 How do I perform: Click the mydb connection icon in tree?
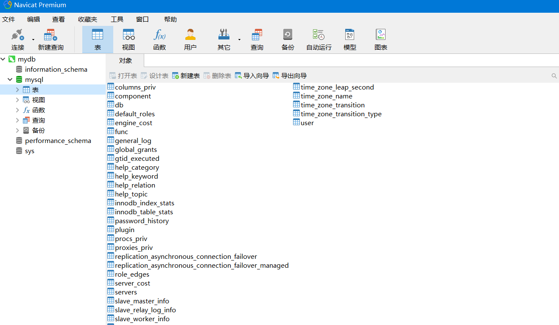12,59
